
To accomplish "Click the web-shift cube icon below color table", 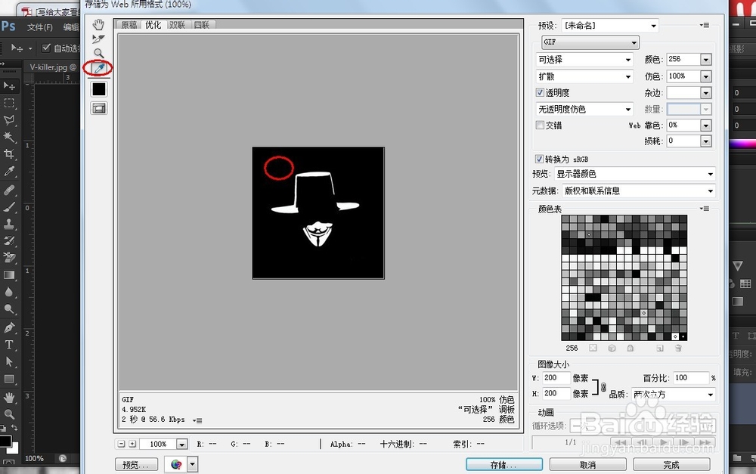I will point(612,349).
